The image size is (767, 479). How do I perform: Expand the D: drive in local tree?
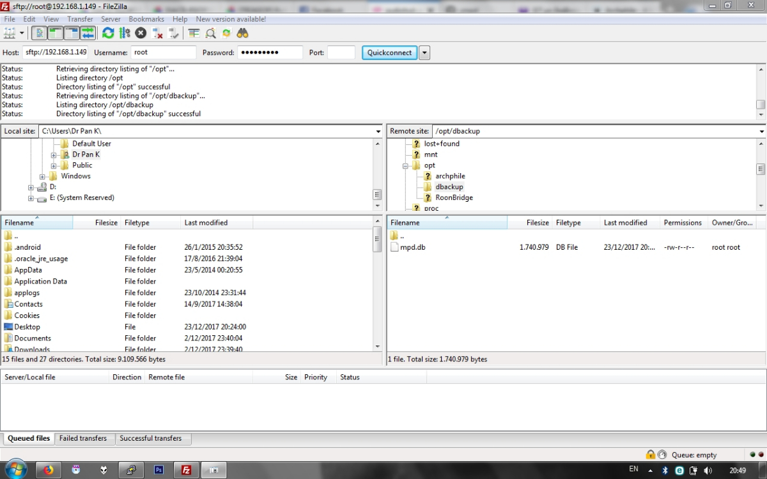pyautogui.click(x=30, y=186)
